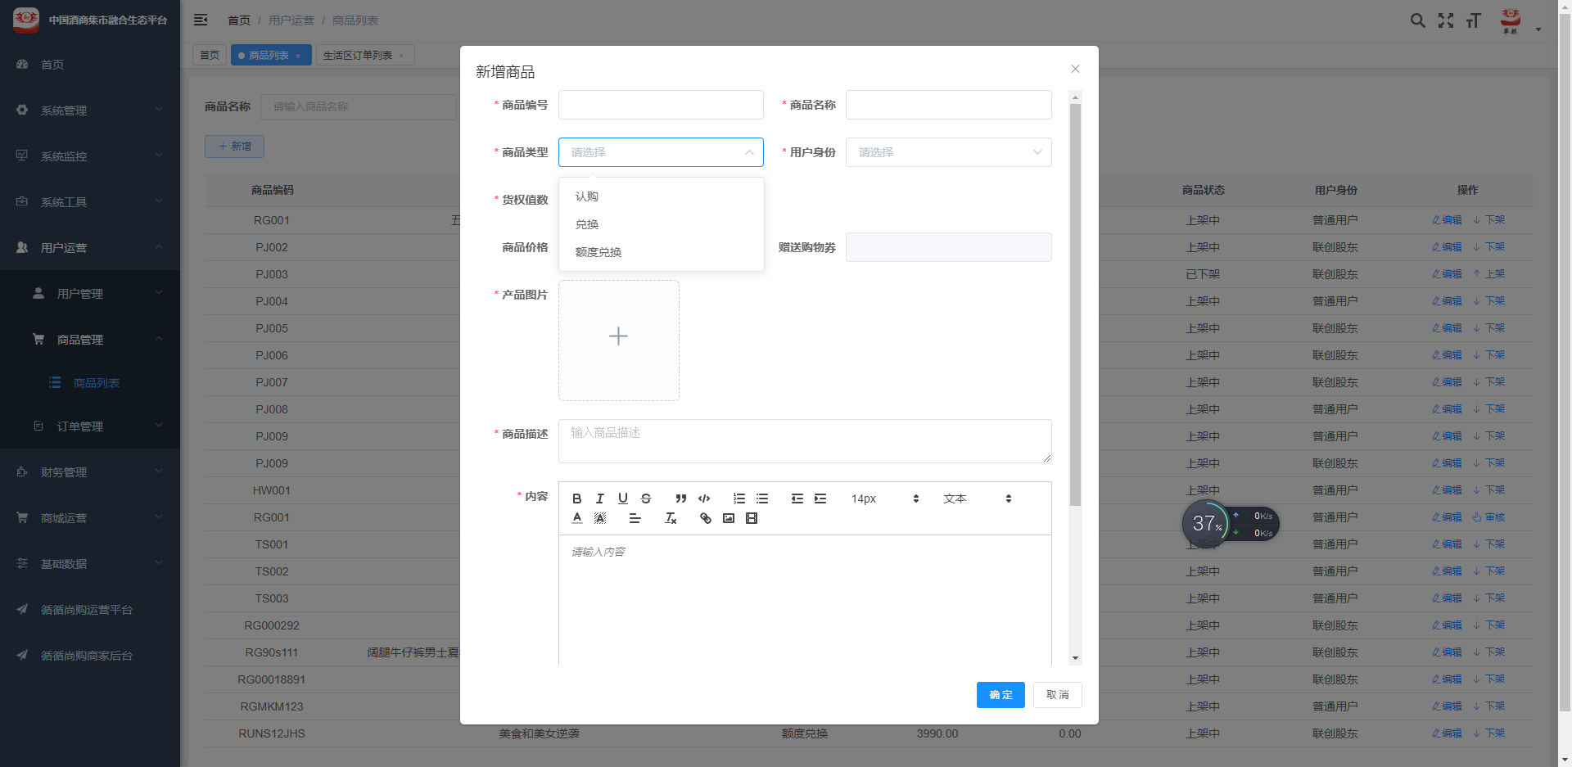This screenshot has width=1572, height=767.
Task: Toggle bold formatting in the content editor
Action: (x=576, y=499)
